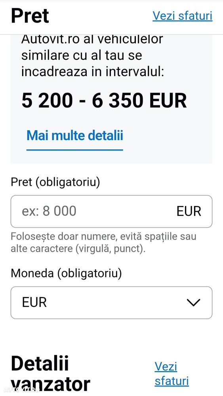Click the sticky Pret header bar

tap(111, 17)
